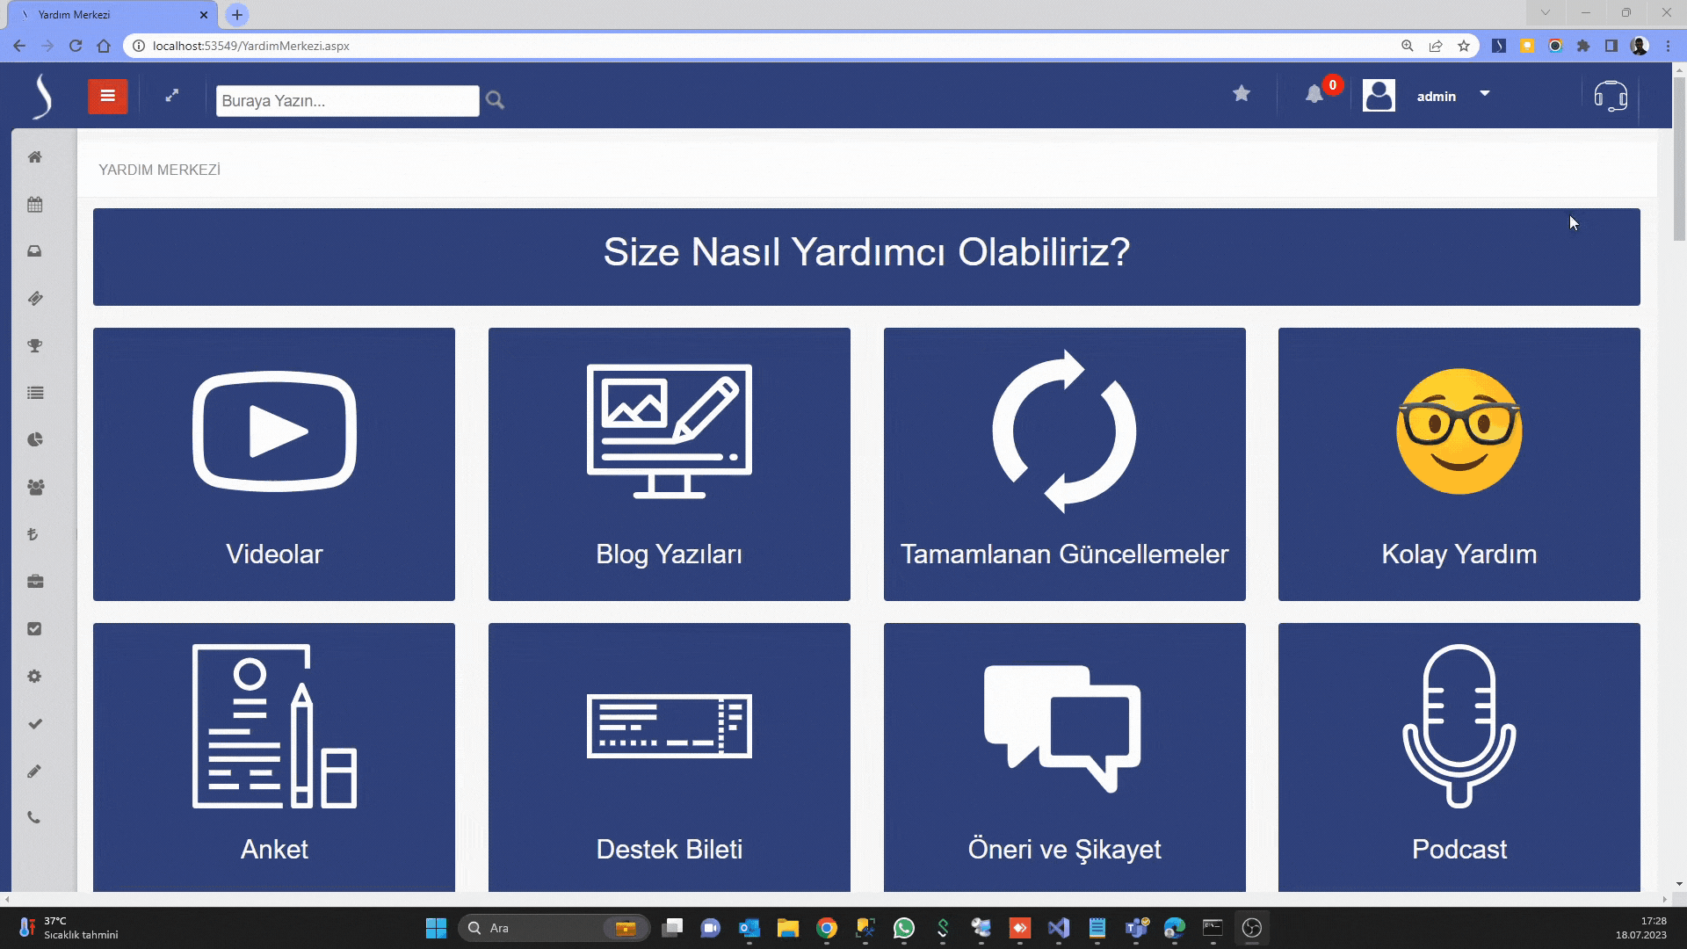Open the pie chart icon in the sidebar

coord(35,440)
